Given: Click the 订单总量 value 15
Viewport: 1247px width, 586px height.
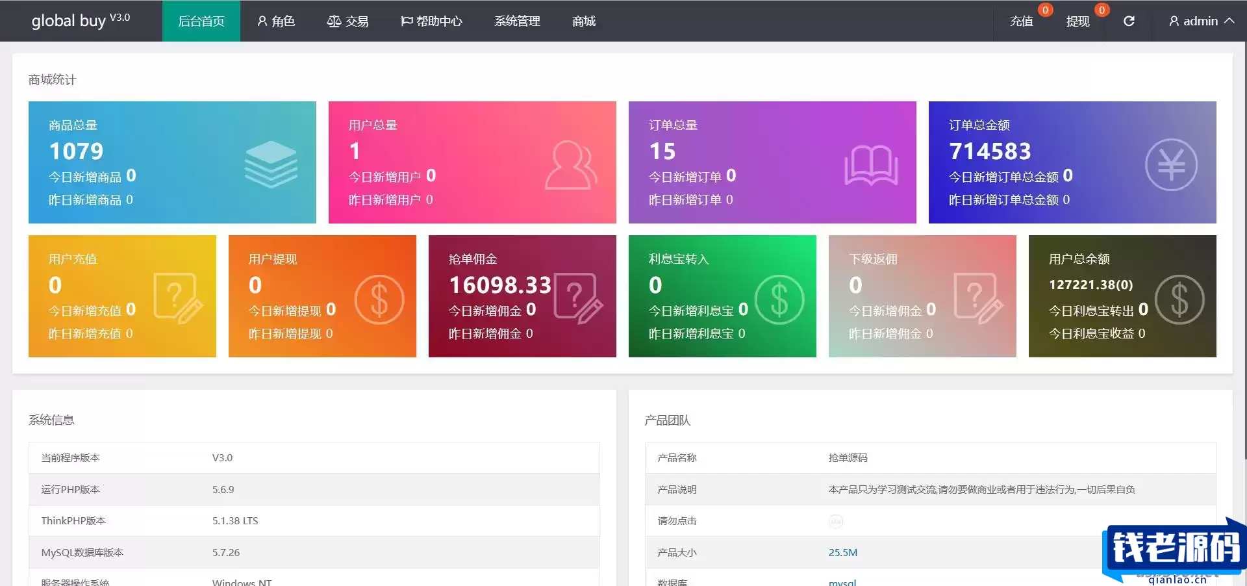Looking at the screenshot, I should coord(662,151).
